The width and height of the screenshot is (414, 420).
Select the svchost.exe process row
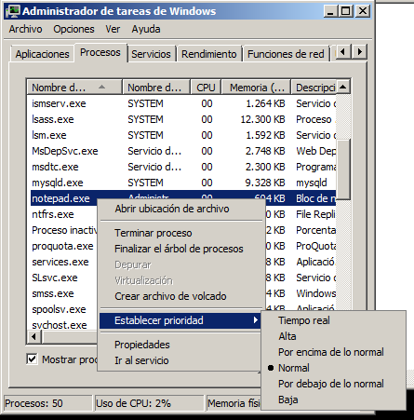click(63, 325)
